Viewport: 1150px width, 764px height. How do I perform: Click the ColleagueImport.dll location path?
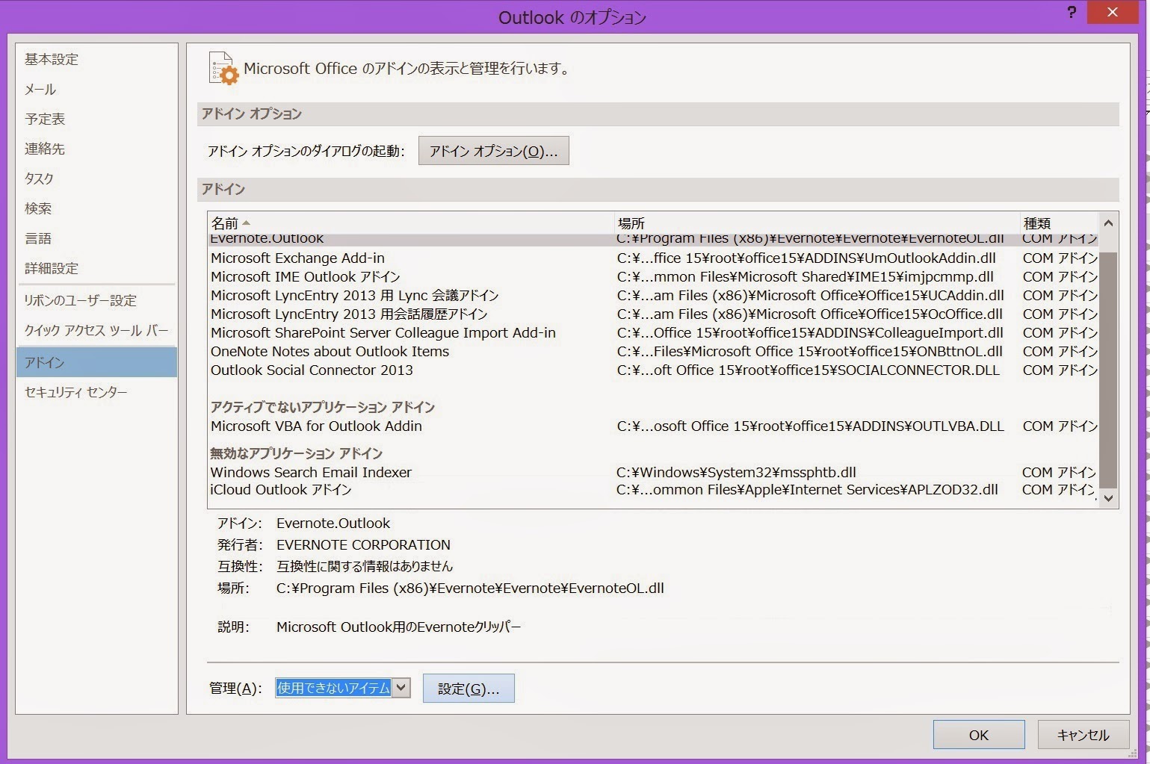point(810,333)
